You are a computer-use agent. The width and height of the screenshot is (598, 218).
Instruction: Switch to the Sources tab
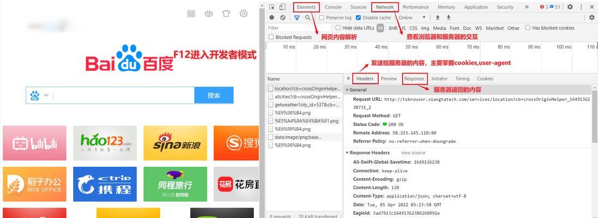(358, 7)
